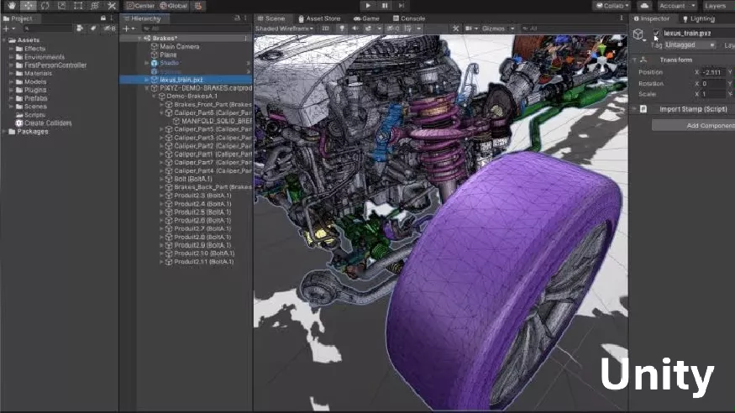The image size is (735, 413).
Task: Click the Hierarchy search field
Action: tap(196, 29)
